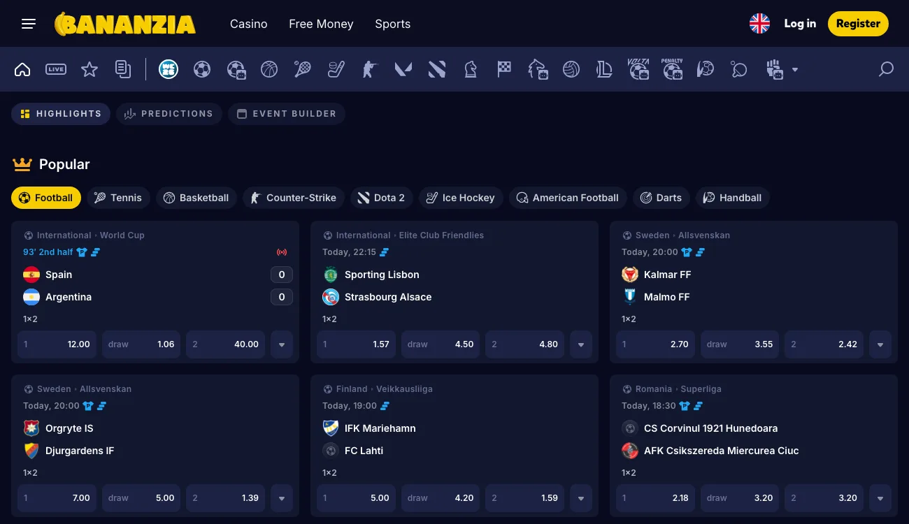Filter popular events by Dota 2 chip
The height and width of the screenshot is (524, 909).
point(382,198)
